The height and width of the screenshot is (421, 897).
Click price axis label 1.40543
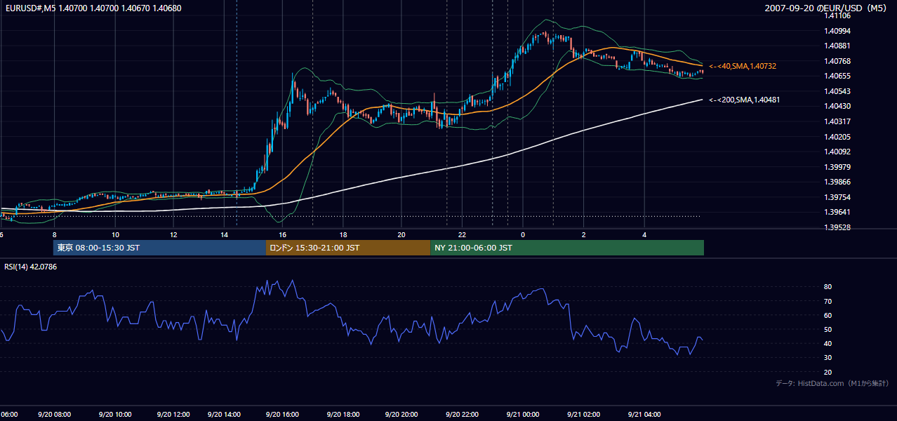838,91
